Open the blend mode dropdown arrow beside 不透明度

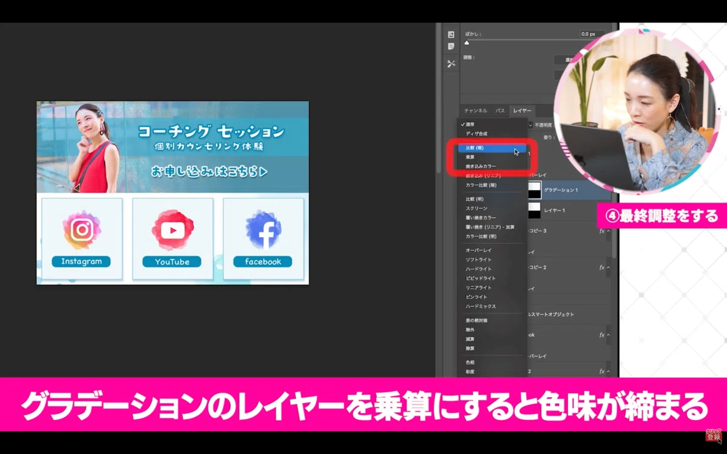[x=531, y=125]
